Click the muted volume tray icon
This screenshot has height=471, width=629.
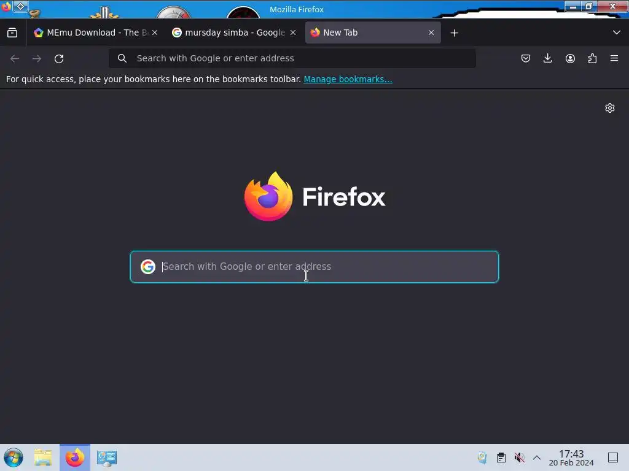[x=520, y=458]
